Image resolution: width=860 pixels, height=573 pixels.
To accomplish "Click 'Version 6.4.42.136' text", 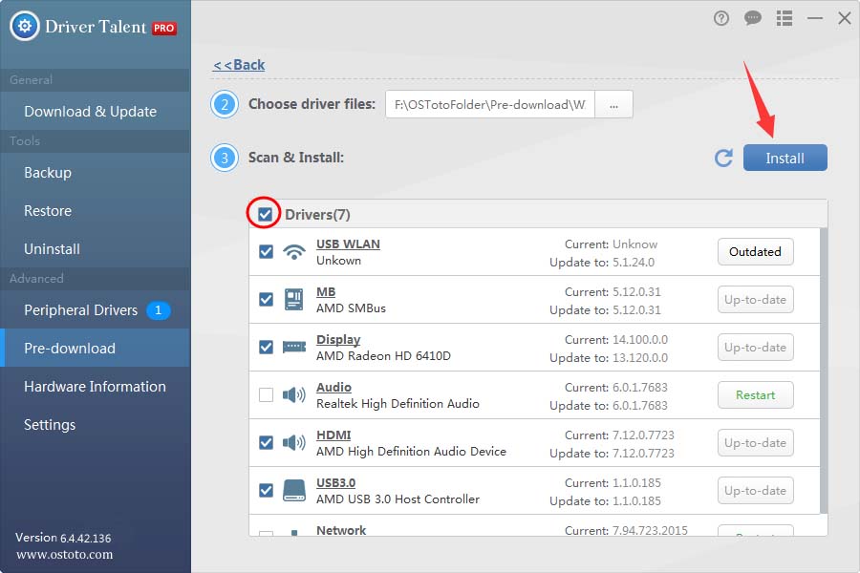I will 63,538.
